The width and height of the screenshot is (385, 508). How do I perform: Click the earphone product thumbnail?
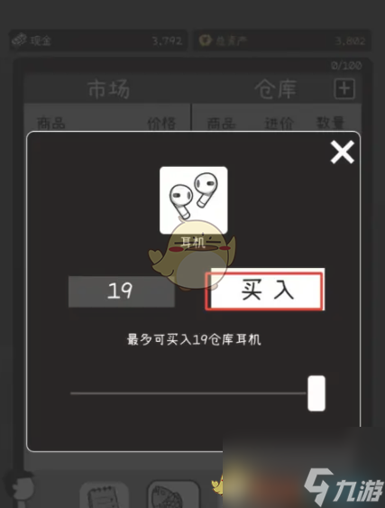193,200
